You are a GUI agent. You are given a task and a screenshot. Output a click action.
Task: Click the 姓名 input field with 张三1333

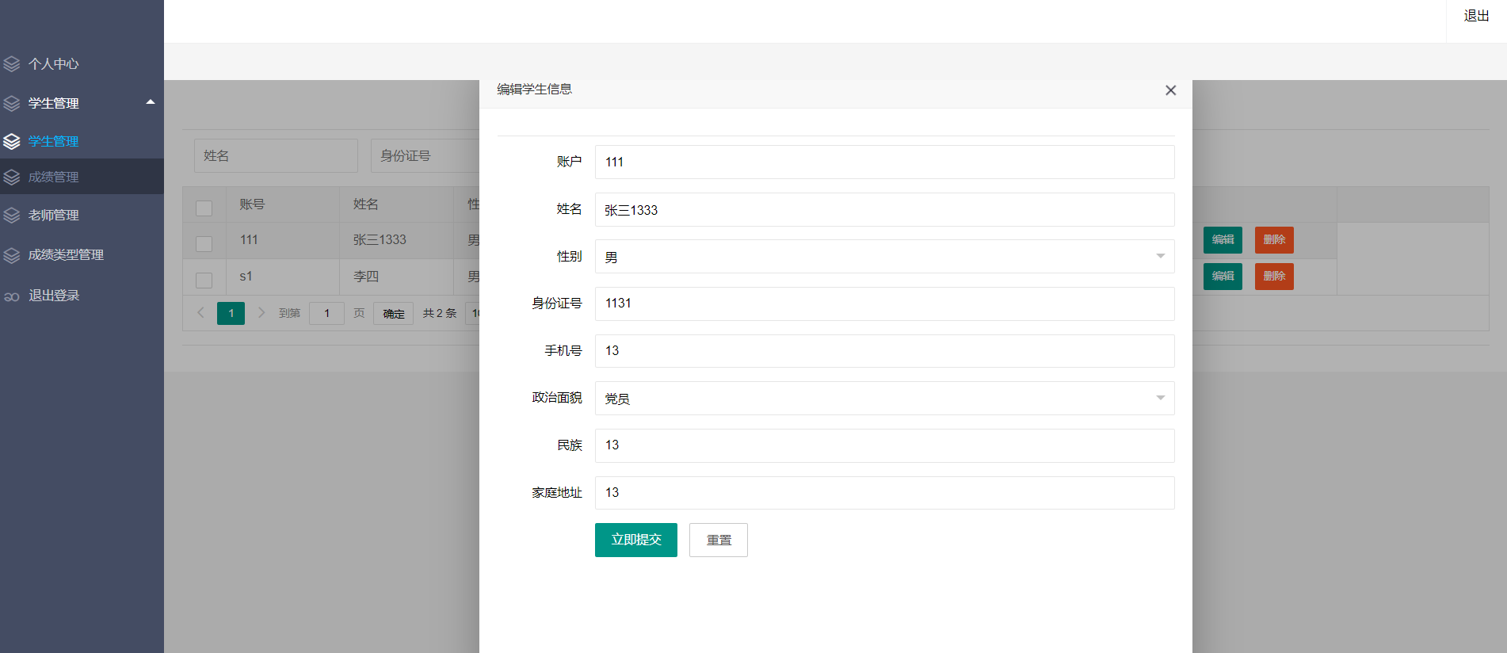(884, 209)
